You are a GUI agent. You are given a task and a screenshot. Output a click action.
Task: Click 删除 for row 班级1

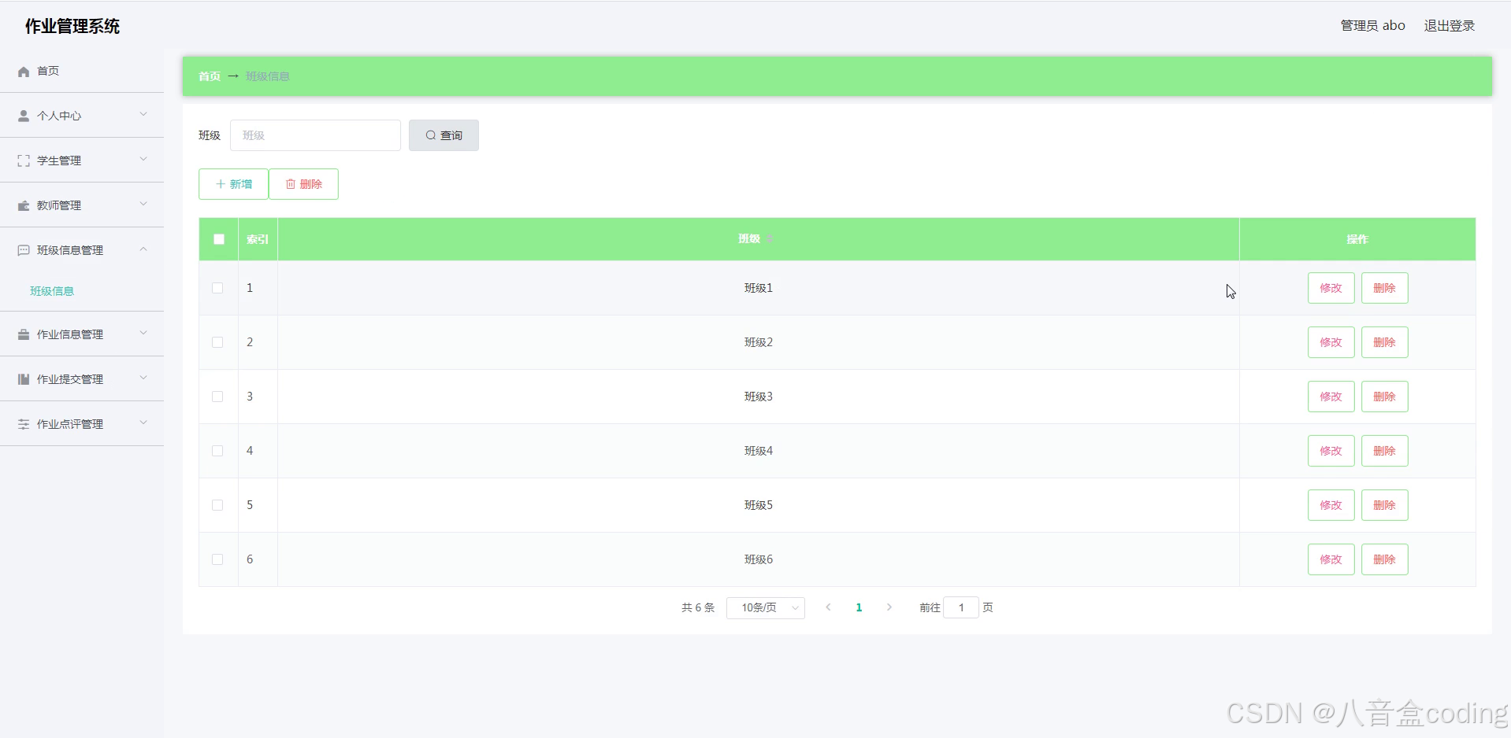(1384, 288)
